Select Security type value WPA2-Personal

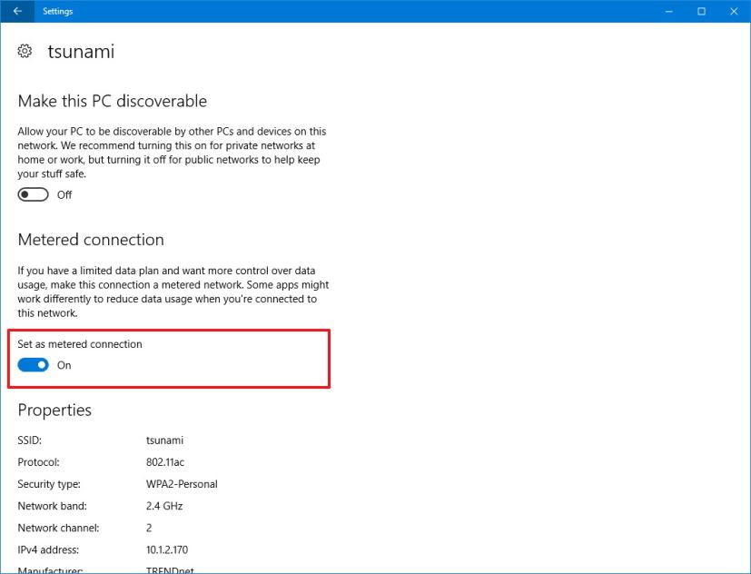tap(182, 484)
